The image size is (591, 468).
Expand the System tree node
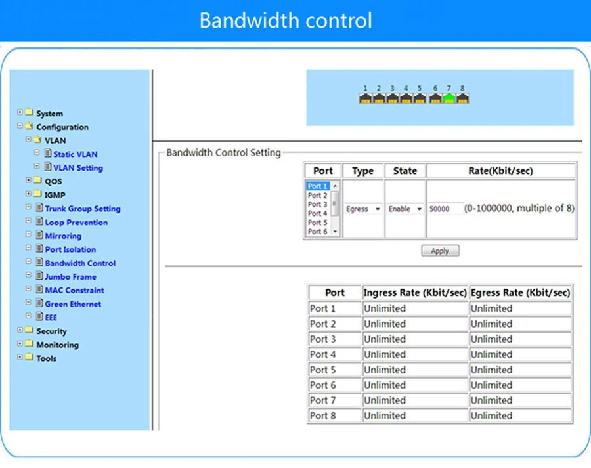click(20, 112)
